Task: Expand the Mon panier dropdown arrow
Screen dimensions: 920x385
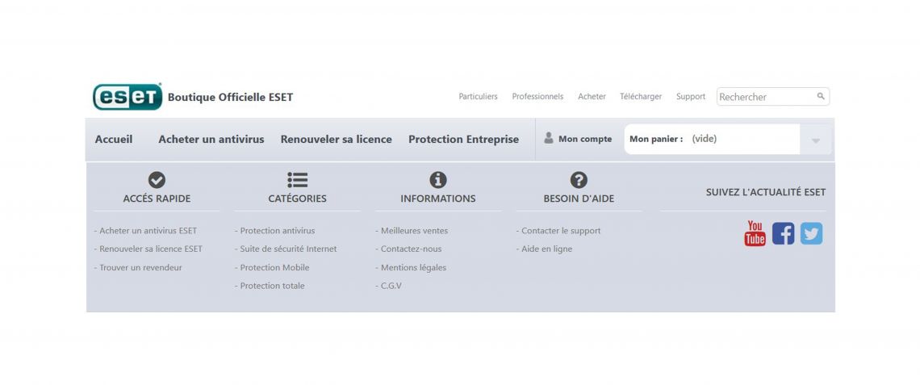Action: coord(816,140)
